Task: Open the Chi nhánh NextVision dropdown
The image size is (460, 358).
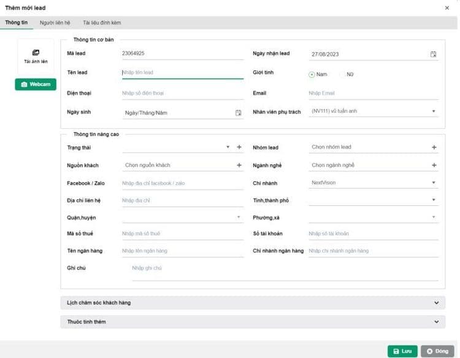Action: click(x=434, y=183)
